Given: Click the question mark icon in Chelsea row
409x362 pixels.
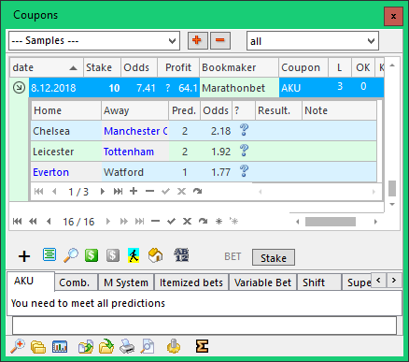Looking at the screenshot, I should [244, 130].
